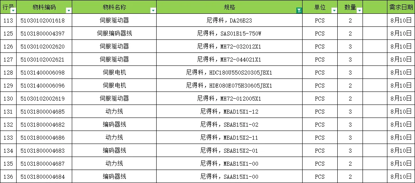Select row number 113 cell
415x183 pixels.
(8, 21)
